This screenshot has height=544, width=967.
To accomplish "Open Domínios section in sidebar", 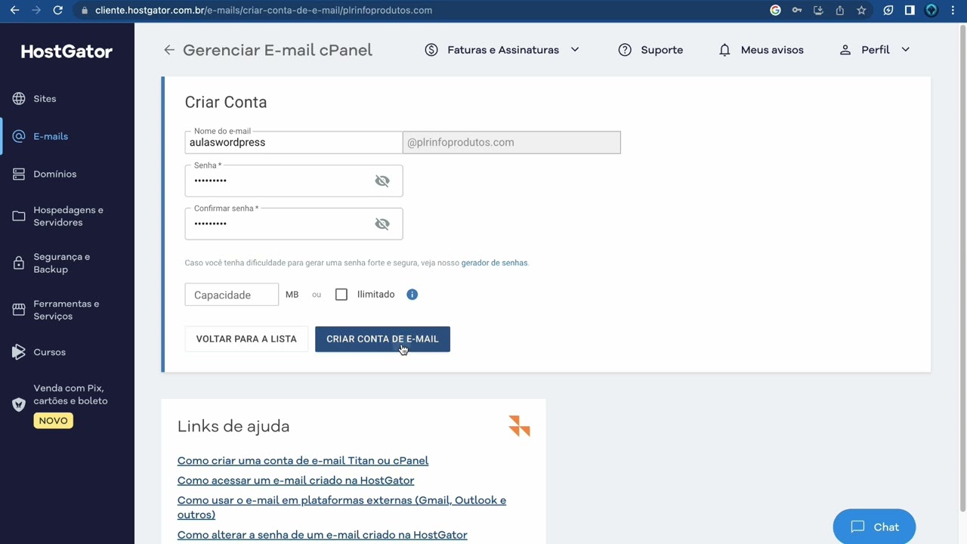I will tap(55, 175).
